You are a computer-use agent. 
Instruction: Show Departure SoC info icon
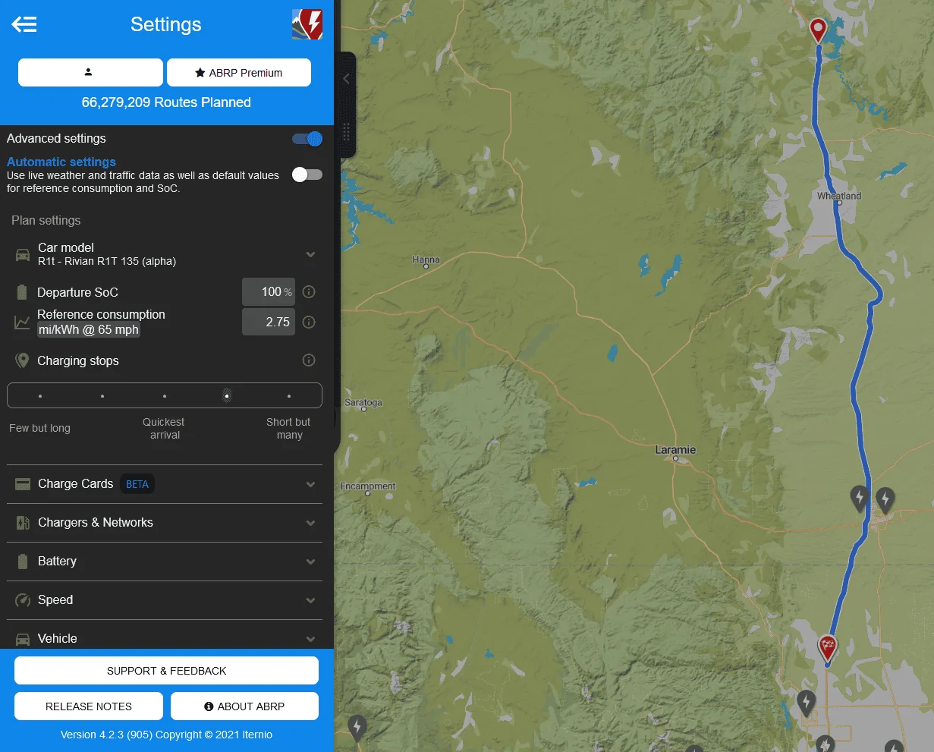[x=309, y=291]
